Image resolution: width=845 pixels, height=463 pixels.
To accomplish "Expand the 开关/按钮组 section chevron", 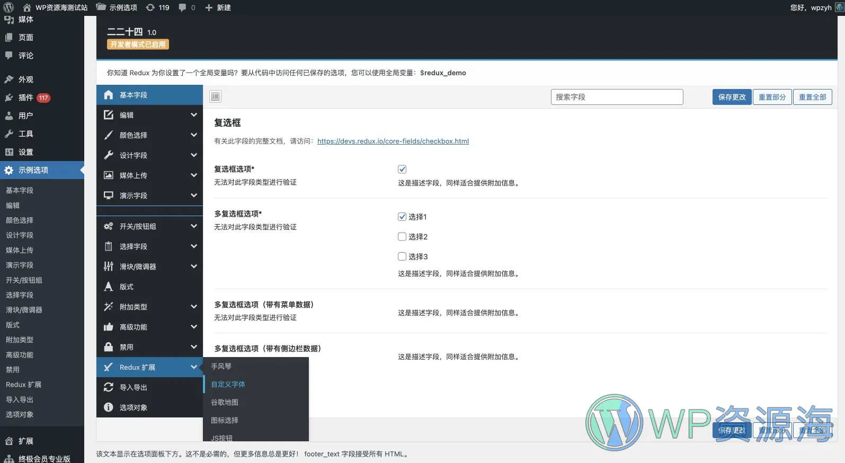I will (x=194, y=226).
